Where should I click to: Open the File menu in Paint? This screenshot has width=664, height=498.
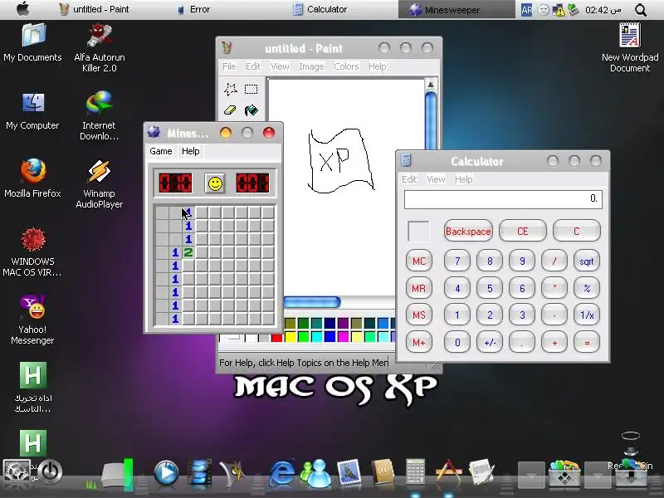[229, 66]
